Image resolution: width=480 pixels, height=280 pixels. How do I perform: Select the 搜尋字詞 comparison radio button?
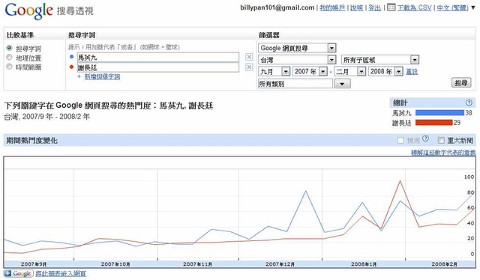point(10,48)
